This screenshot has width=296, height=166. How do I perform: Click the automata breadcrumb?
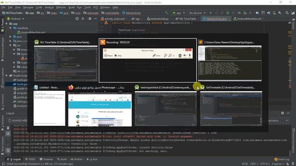click(x=91, y=13)
